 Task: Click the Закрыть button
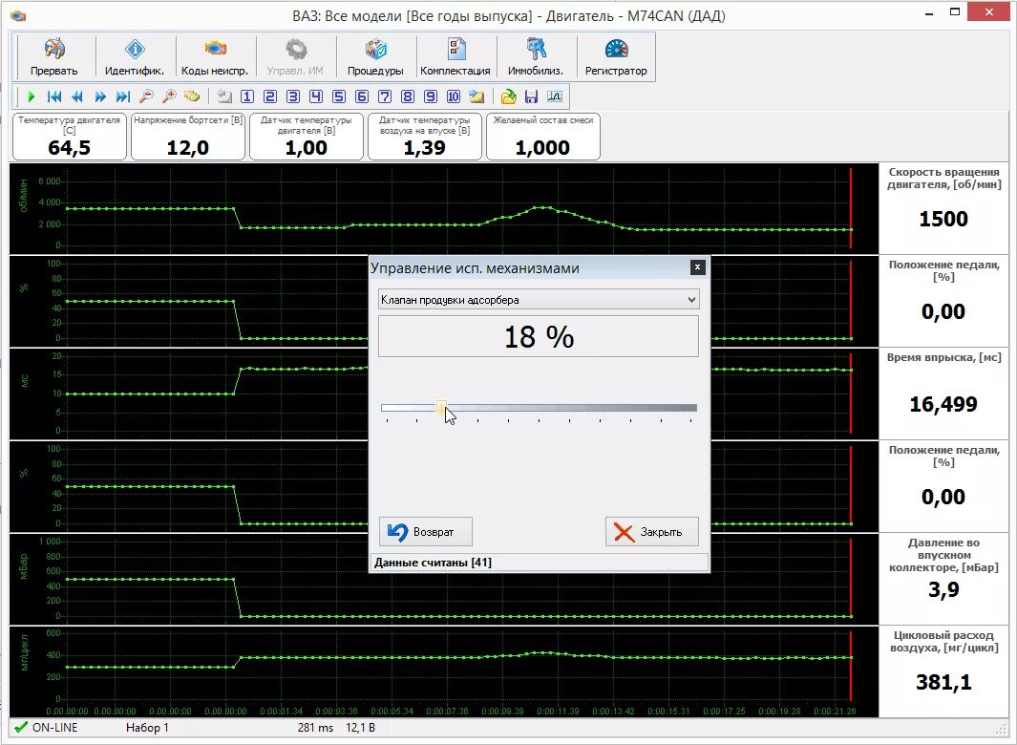(x=652, y=532)
